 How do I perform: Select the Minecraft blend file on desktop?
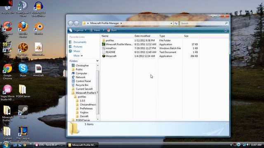pos(38,49)
